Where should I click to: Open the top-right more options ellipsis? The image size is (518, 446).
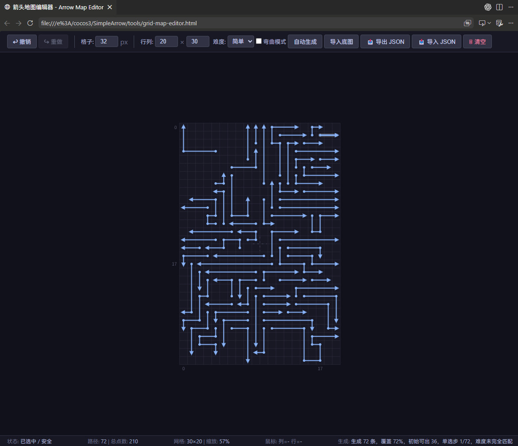click(511, 7)
